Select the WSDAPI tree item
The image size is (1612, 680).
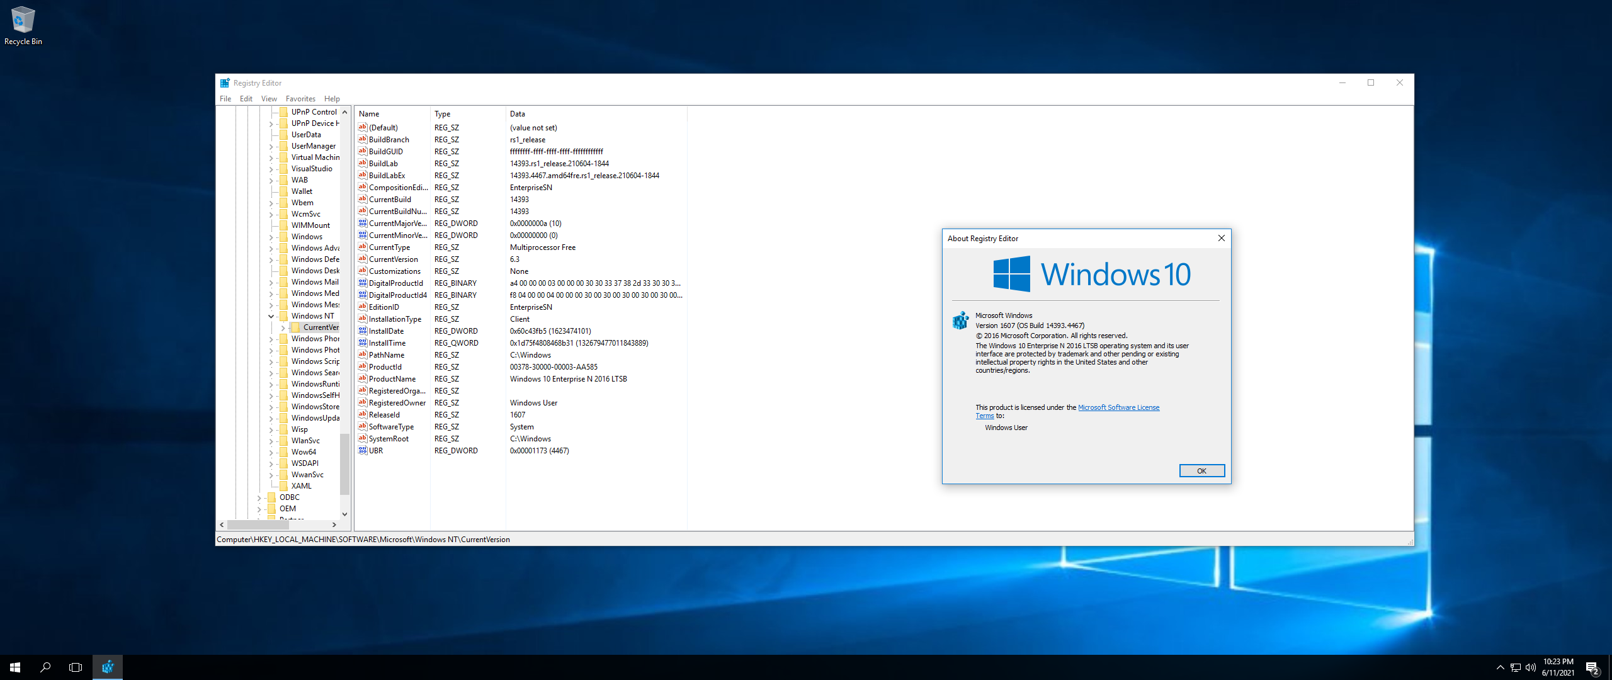(305, 463)
